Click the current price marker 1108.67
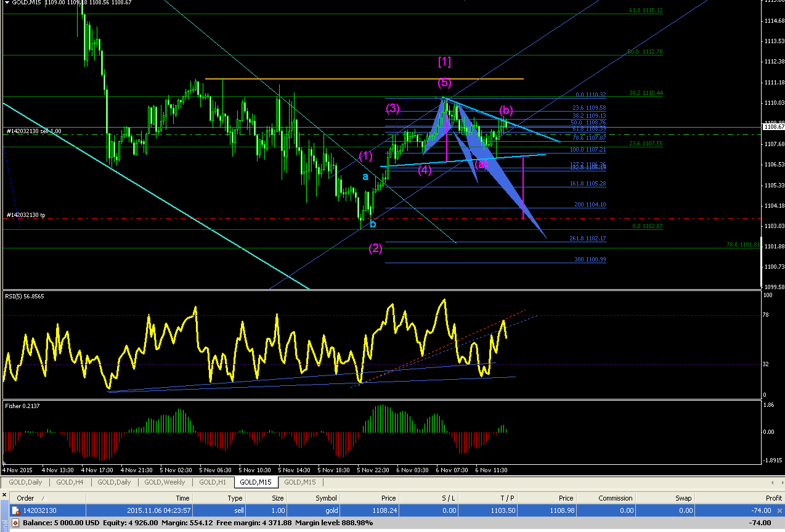This screenshot has height=532, width=785. click(x=773, y=126)
